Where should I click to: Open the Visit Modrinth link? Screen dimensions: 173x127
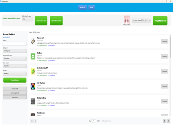tap(7, 37)
